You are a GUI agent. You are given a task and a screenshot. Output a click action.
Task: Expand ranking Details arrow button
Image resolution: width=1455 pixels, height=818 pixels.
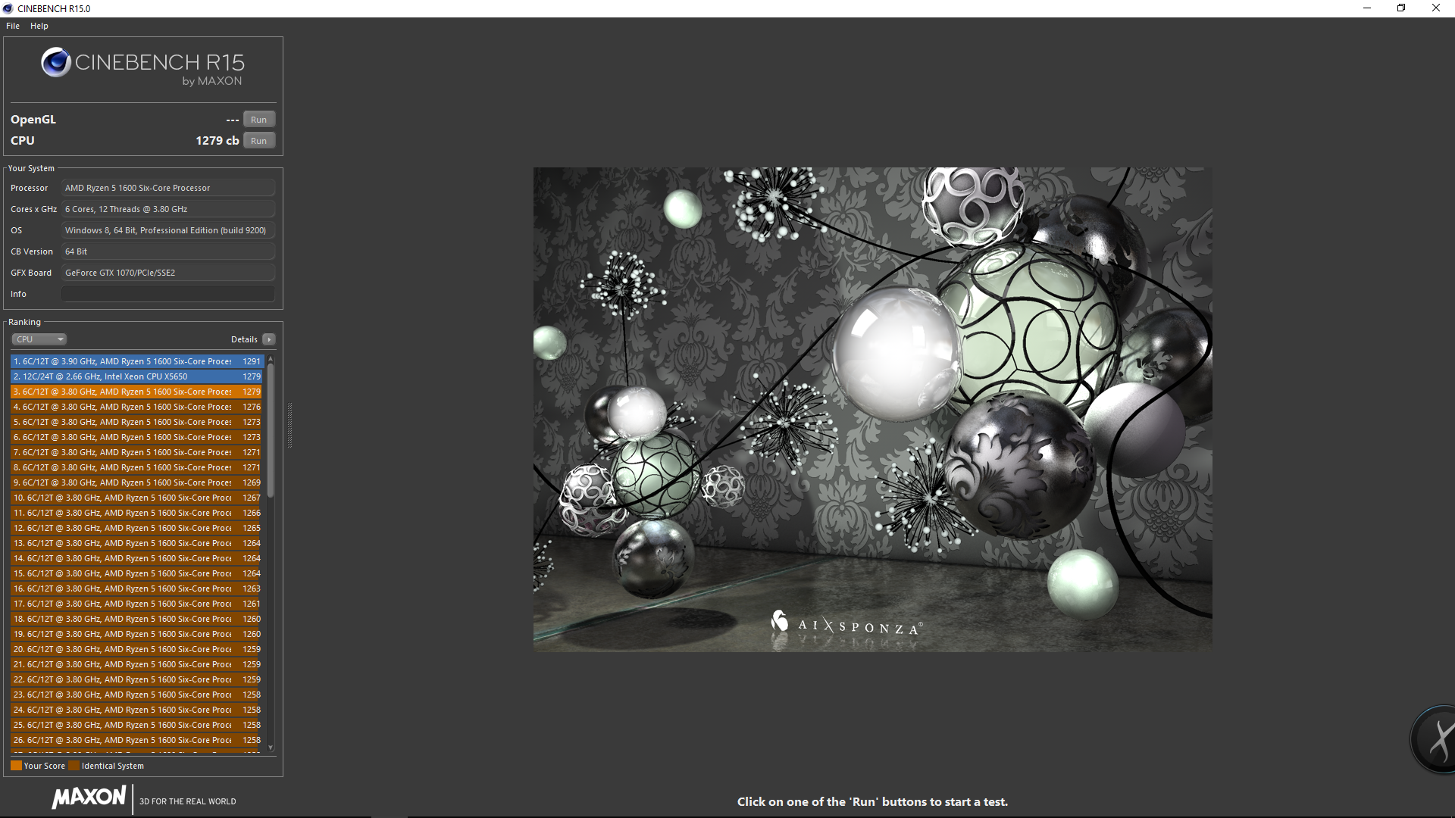pos(269,339)
